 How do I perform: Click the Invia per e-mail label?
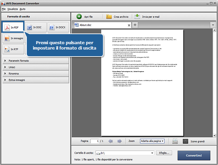pos(151,17)
